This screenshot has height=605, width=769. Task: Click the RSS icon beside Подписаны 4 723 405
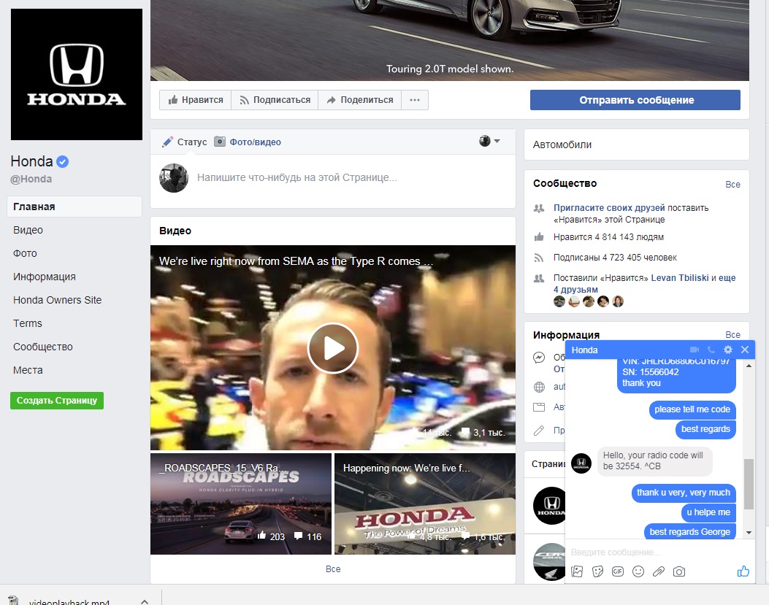(x=539, y=258)
